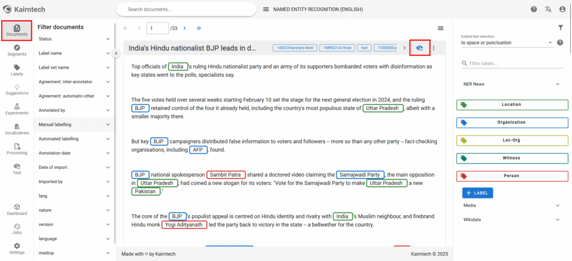Open the user account icon
572x261 pixels.
(562, 9)
